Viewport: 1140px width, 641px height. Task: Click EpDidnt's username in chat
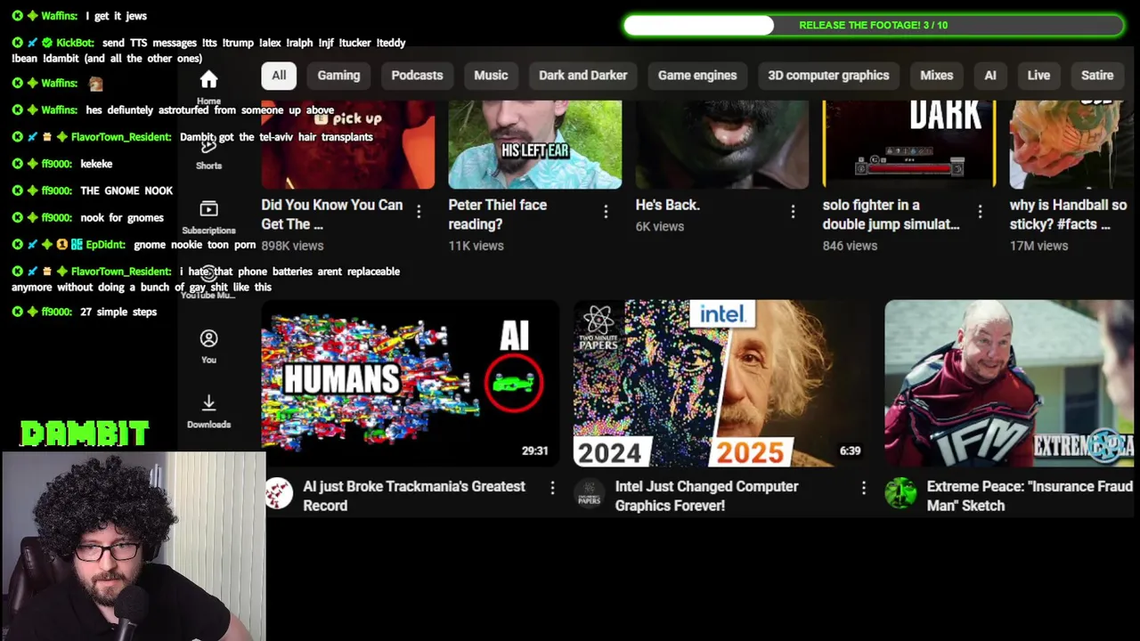105,244
